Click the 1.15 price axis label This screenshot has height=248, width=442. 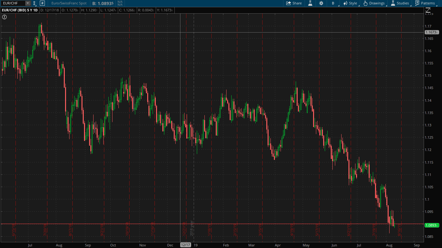[428, 76]
